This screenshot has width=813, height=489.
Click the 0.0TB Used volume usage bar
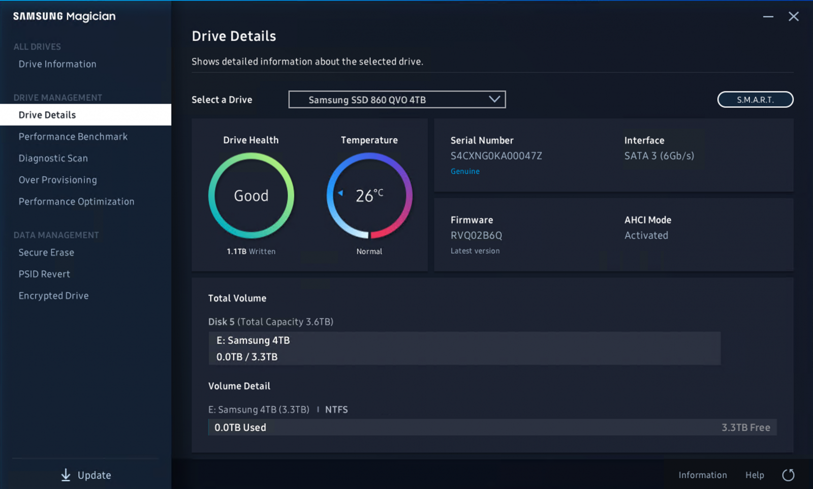(492, 427)
